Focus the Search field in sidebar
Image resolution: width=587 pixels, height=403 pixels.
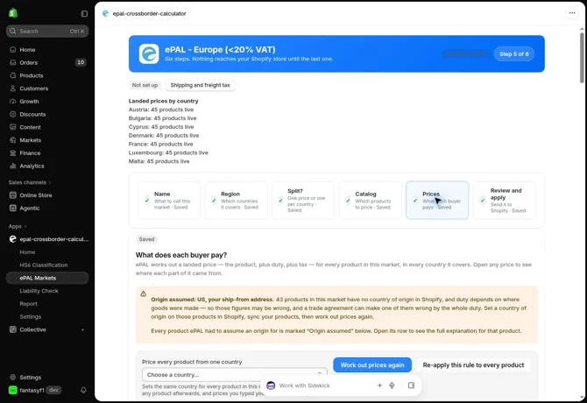[47, 31]
